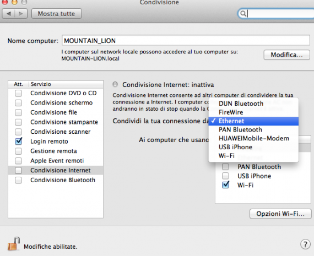Go forward with the right arrow
The height and width of the screenshot is (256, 314).
click(x=21, y=14)
